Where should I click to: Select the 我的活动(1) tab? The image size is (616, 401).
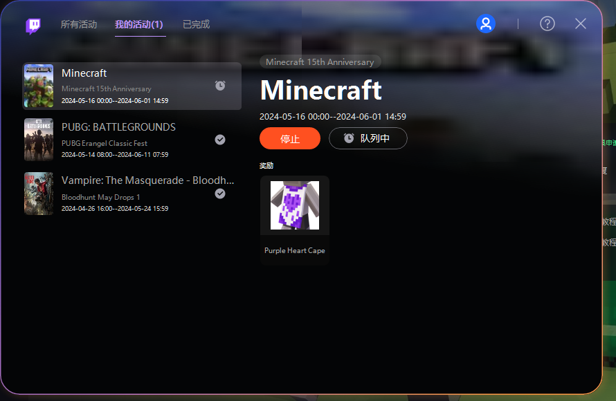[x=138, y=24]
